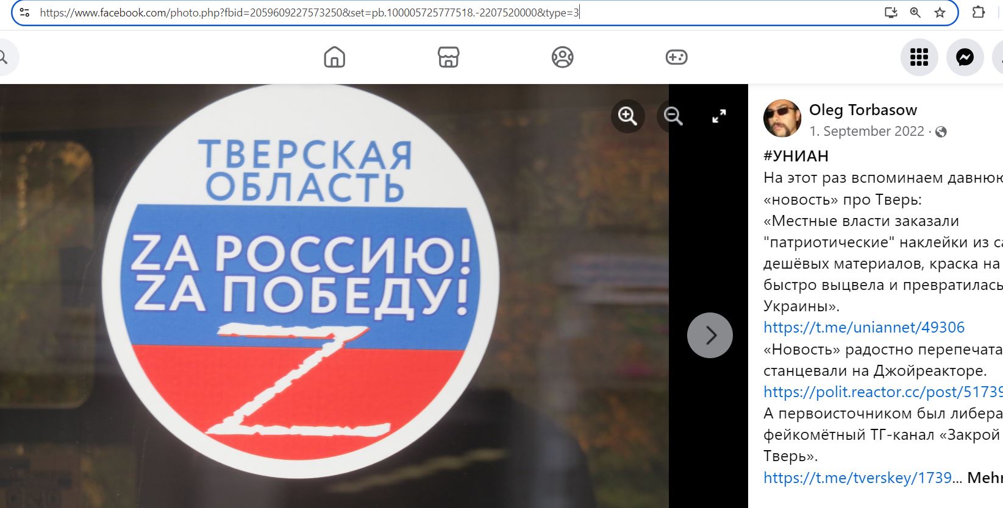Open browser page zoom magnifier icon

coord(915,12)
